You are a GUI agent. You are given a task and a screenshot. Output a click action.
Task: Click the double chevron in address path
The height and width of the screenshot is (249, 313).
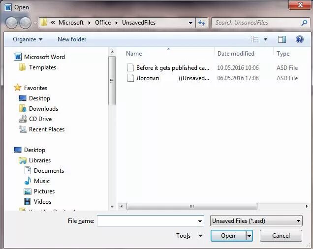(53, 23)
